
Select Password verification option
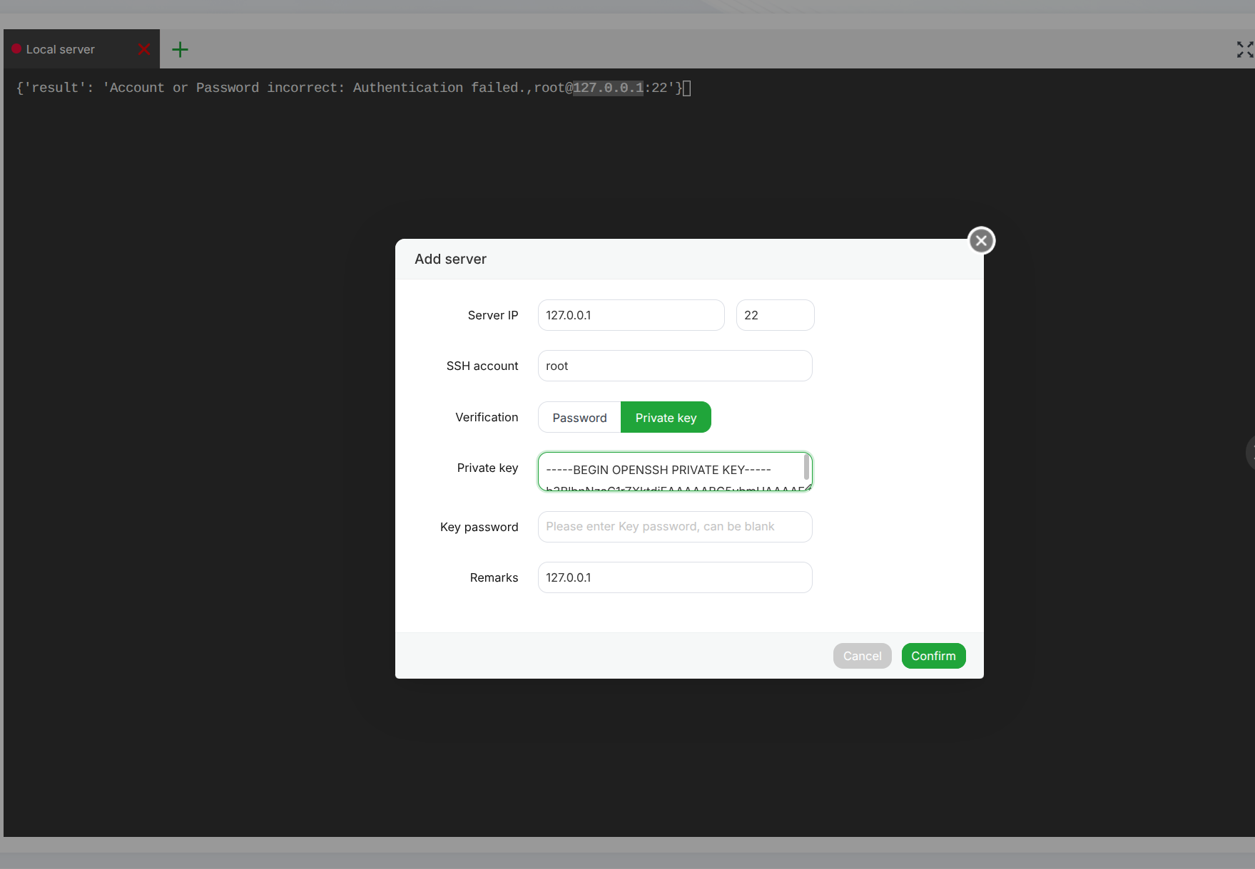click(x=579, y=417)
